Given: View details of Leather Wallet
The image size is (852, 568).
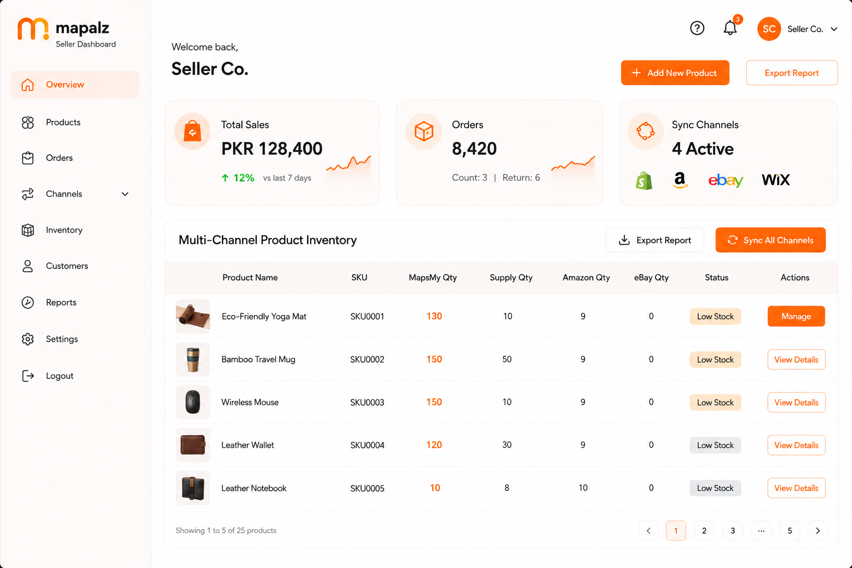Looking at the screenshot, I should [797, 445].
